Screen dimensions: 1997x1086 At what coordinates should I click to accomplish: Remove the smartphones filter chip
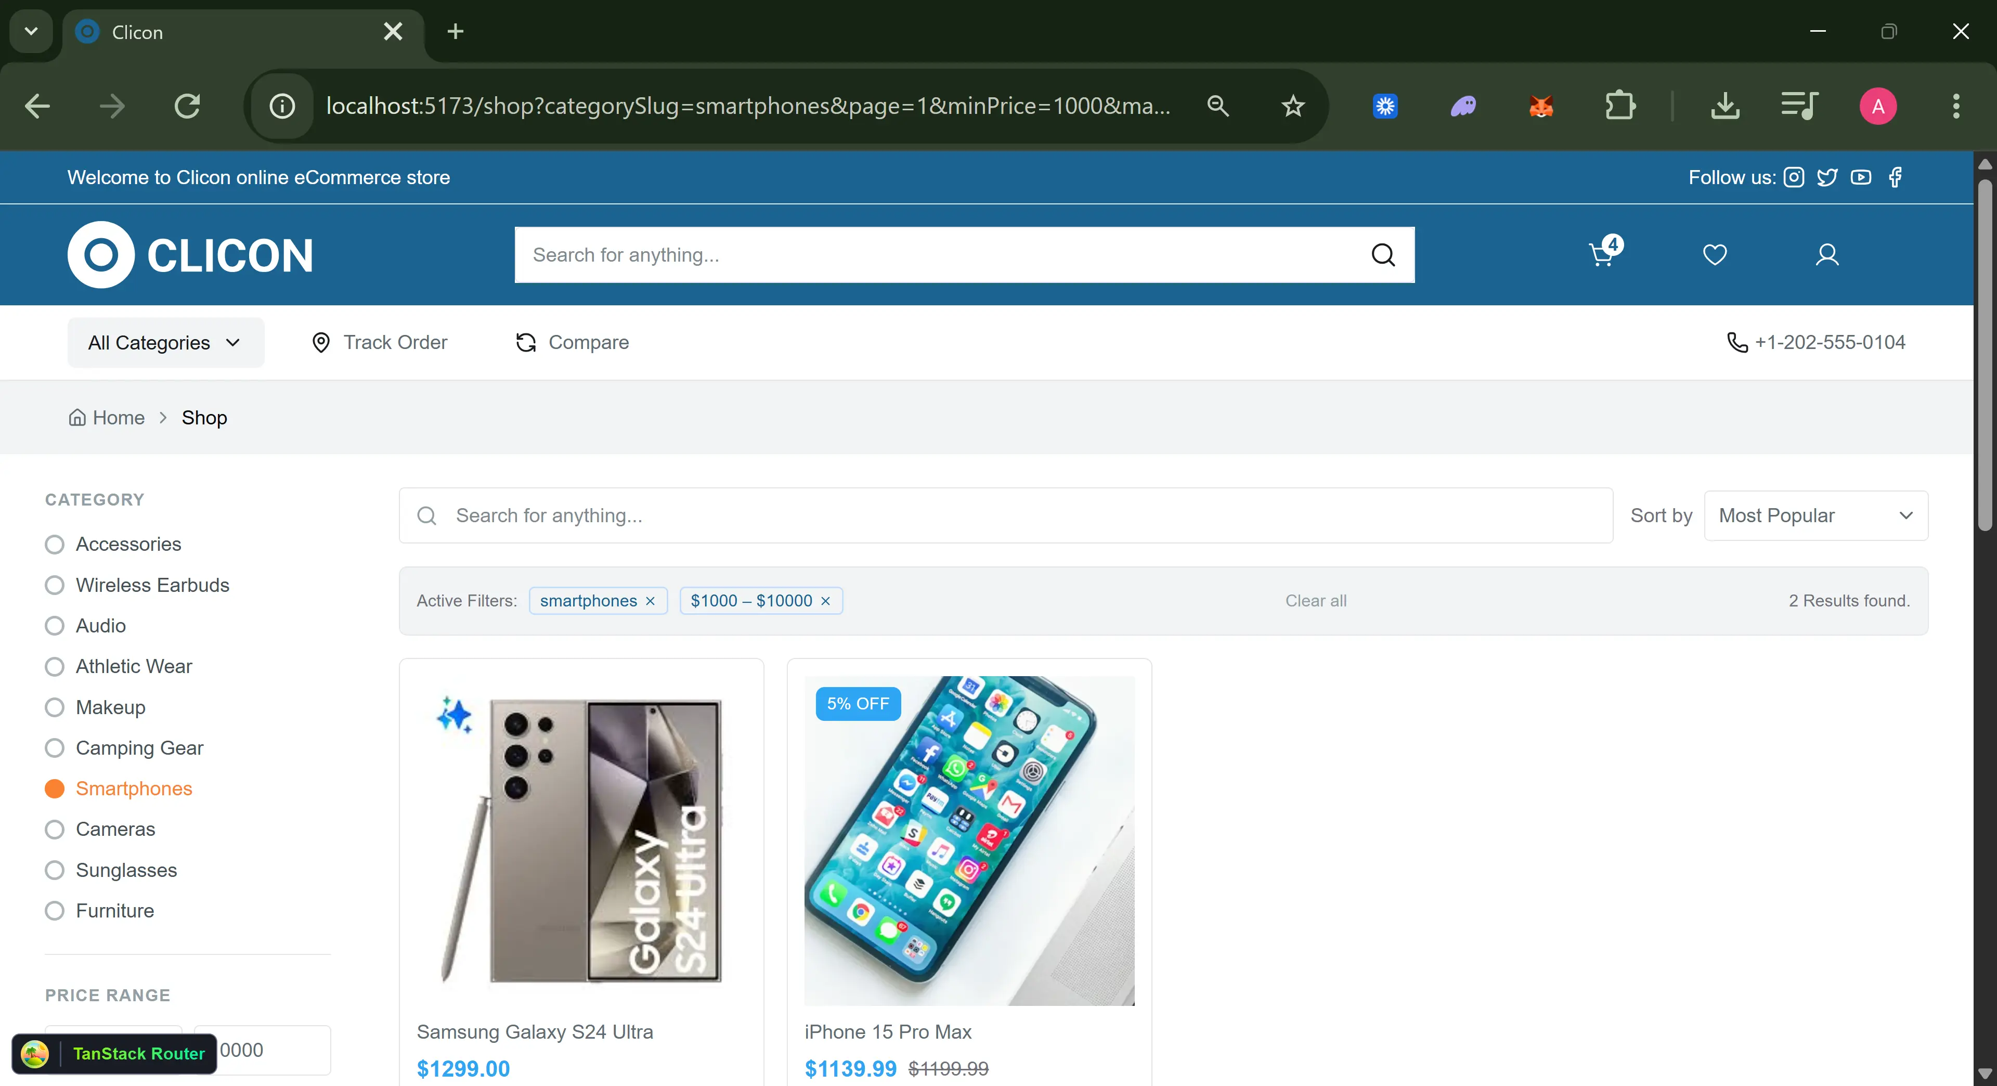pos(651,601)
